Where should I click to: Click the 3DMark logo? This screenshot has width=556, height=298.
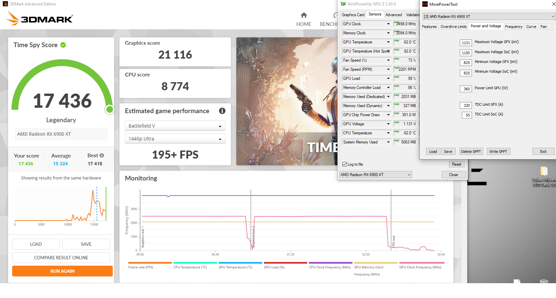(x=40, y=19)
